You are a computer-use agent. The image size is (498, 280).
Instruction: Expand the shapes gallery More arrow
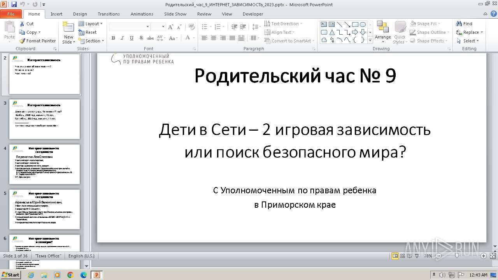tap(370, 40)
